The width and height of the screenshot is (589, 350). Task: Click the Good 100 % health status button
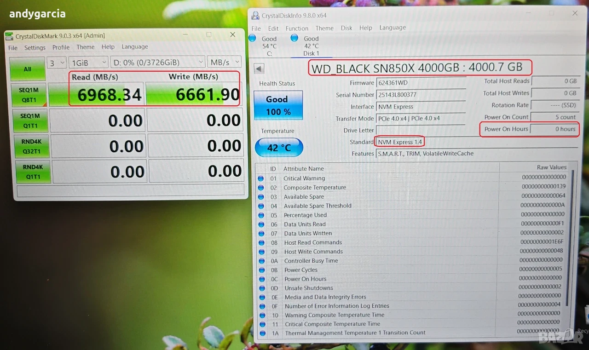coord(278,105)
